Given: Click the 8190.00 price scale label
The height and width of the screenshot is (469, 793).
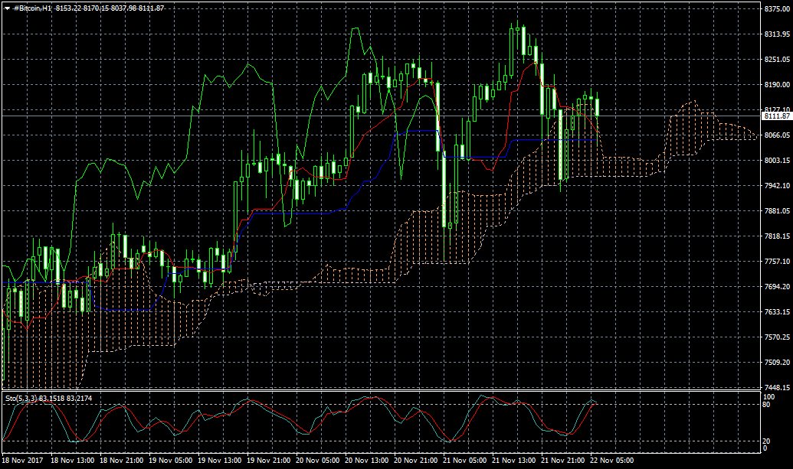Looking at the screenshot, I should pos(776,85).
